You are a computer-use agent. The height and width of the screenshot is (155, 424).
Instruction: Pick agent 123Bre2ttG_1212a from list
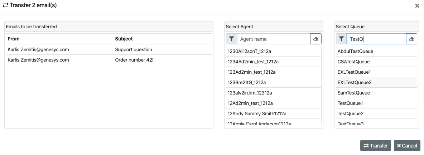click(x=274, y=82)
